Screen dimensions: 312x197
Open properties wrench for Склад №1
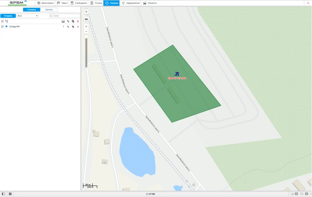tap(68, 27)
